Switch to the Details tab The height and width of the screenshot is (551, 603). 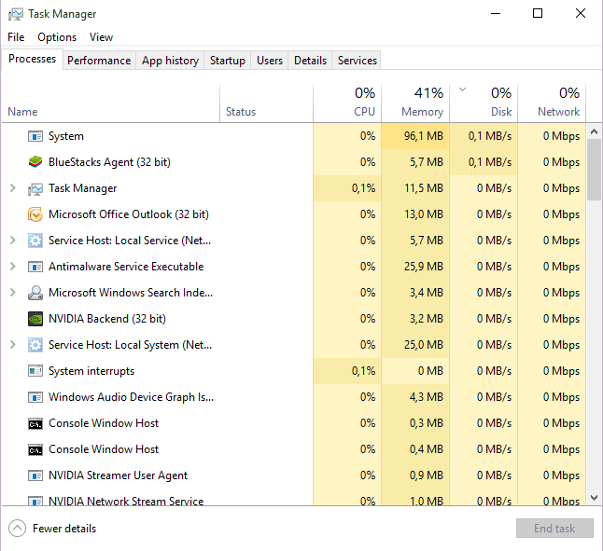pos(310,61)
